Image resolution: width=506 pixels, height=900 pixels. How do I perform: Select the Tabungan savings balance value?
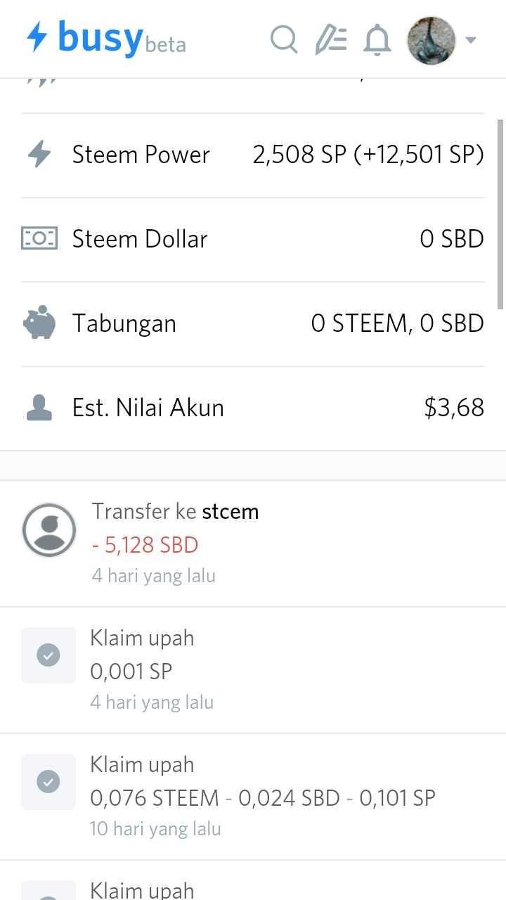(398, 323)
